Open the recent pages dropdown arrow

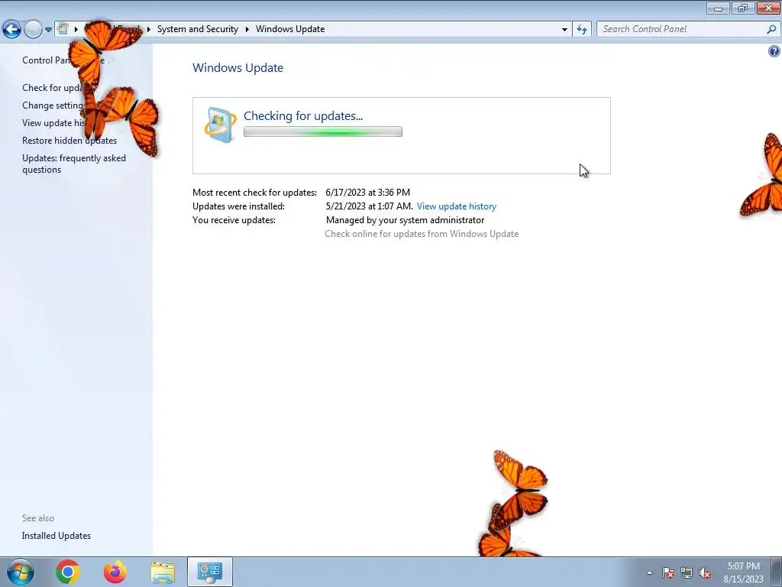coord(48,30)
